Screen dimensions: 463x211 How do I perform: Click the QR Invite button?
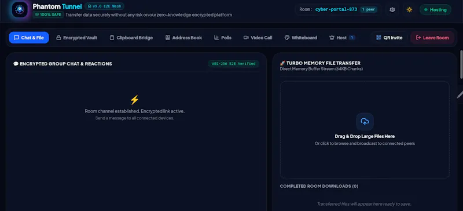[389, 38]
